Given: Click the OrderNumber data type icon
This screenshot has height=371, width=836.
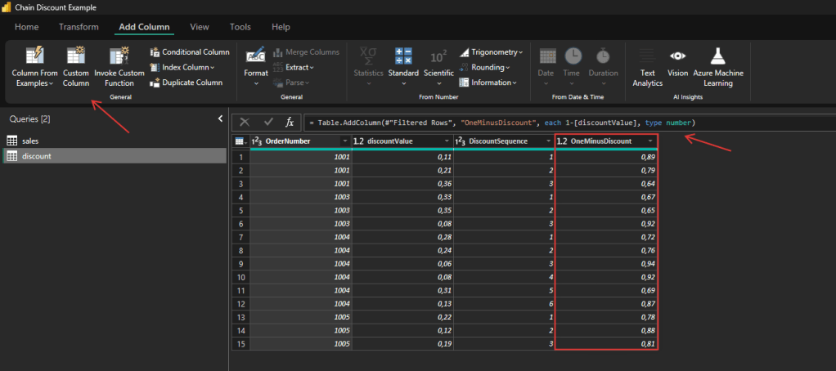Looking at the screenshot, I should [x=257, y=141].
